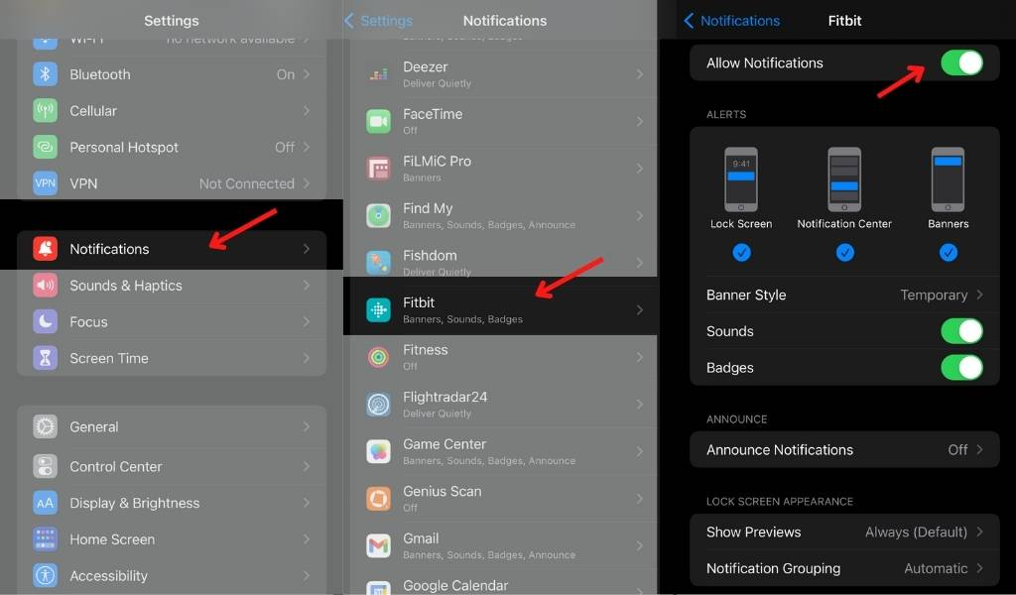
Task: Tap the Deezer app icon
Action: tap(378, 74)
